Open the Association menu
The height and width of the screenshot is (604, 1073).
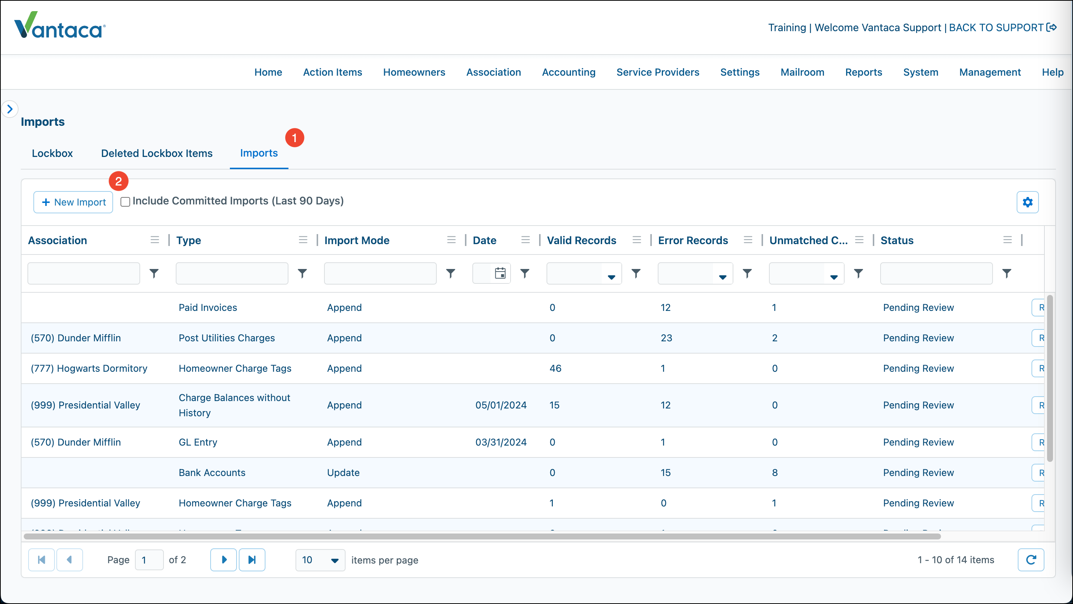tap(493, 72)
